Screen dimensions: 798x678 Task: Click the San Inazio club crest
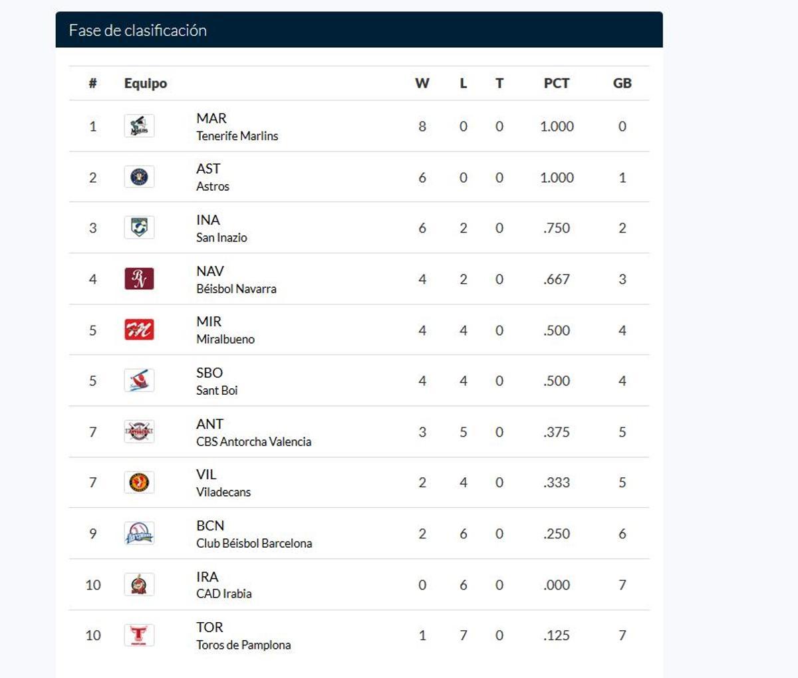pos(139,227)
